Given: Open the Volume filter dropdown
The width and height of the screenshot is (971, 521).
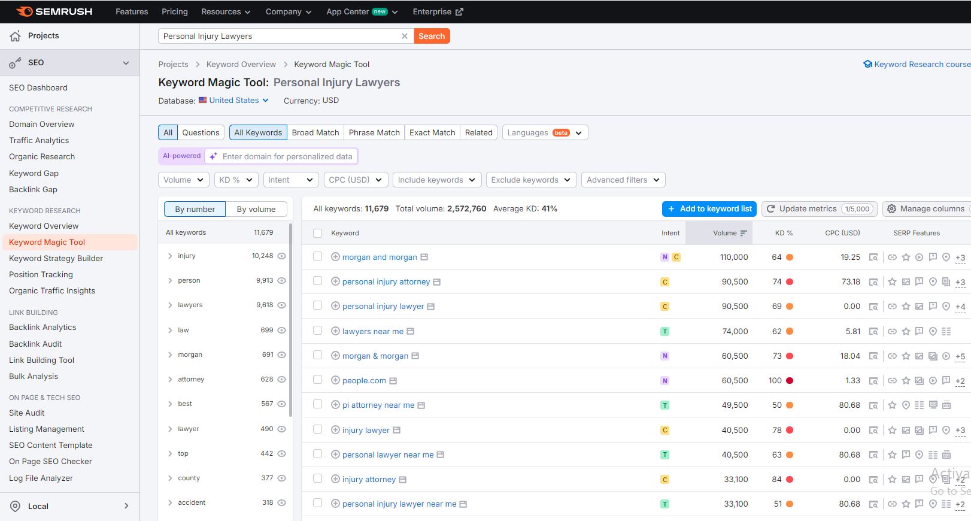Looking at the screenshot, I should pyautogui.click(x=184, y=180).
